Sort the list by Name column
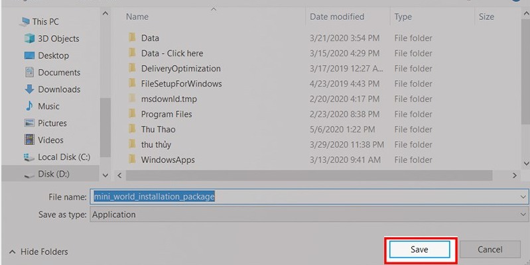 (137, 16)
